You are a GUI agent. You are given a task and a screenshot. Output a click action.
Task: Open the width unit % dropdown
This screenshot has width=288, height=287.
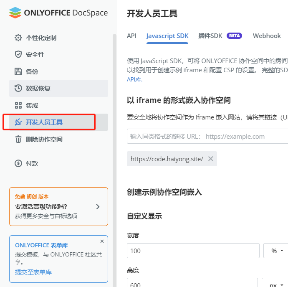[x=276, y=251]
